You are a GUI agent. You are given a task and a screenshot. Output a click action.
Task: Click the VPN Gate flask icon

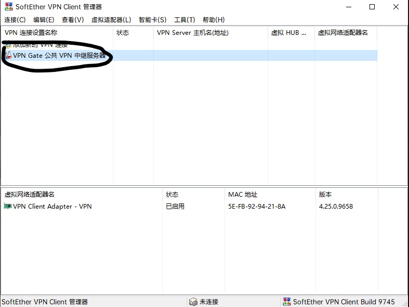point(8,55)
